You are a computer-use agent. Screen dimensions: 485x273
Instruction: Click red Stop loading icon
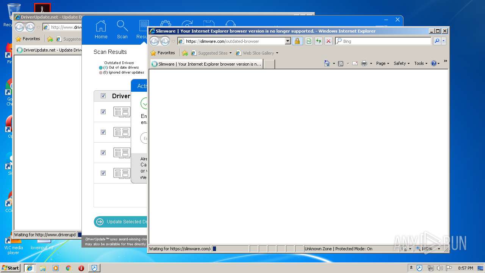[329, 41]
